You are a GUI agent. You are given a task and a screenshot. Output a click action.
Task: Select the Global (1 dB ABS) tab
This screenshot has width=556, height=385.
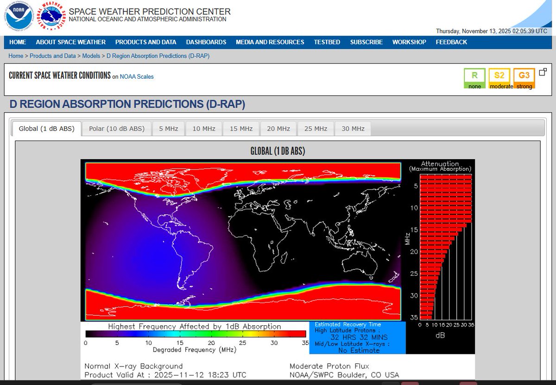click(x=46, y=129)
